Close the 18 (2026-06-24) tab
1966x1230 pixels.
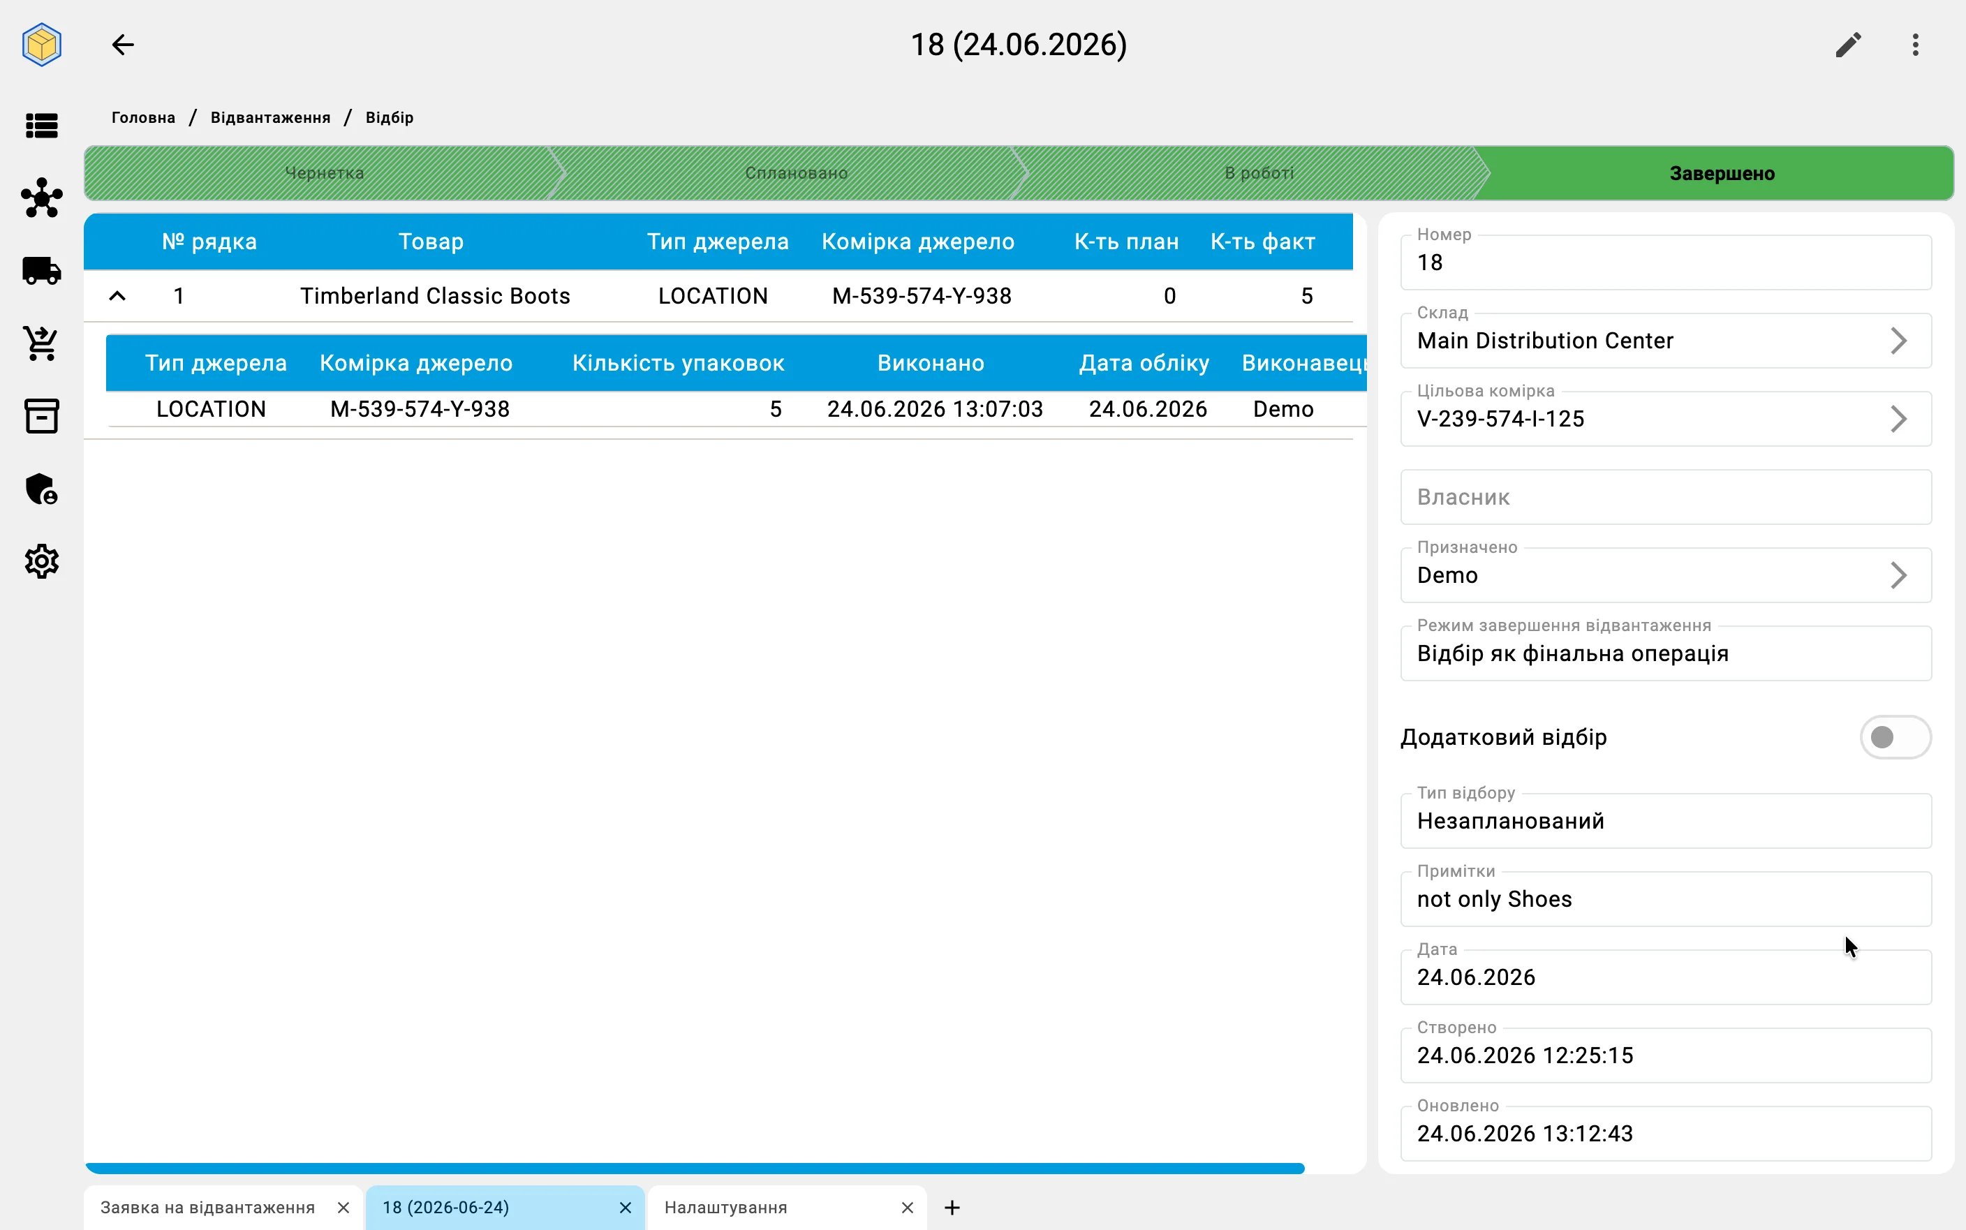(x=626, y=1207)
